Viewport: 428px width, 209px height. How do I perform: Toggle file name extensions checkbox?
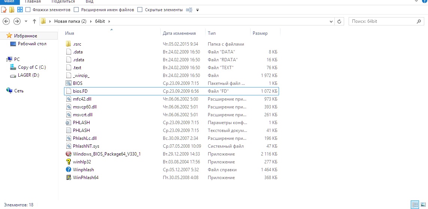pos(77,10)
